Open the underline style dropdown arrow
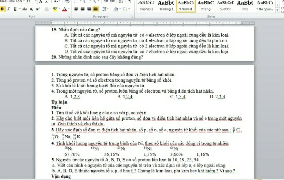 tap(20, 9)
